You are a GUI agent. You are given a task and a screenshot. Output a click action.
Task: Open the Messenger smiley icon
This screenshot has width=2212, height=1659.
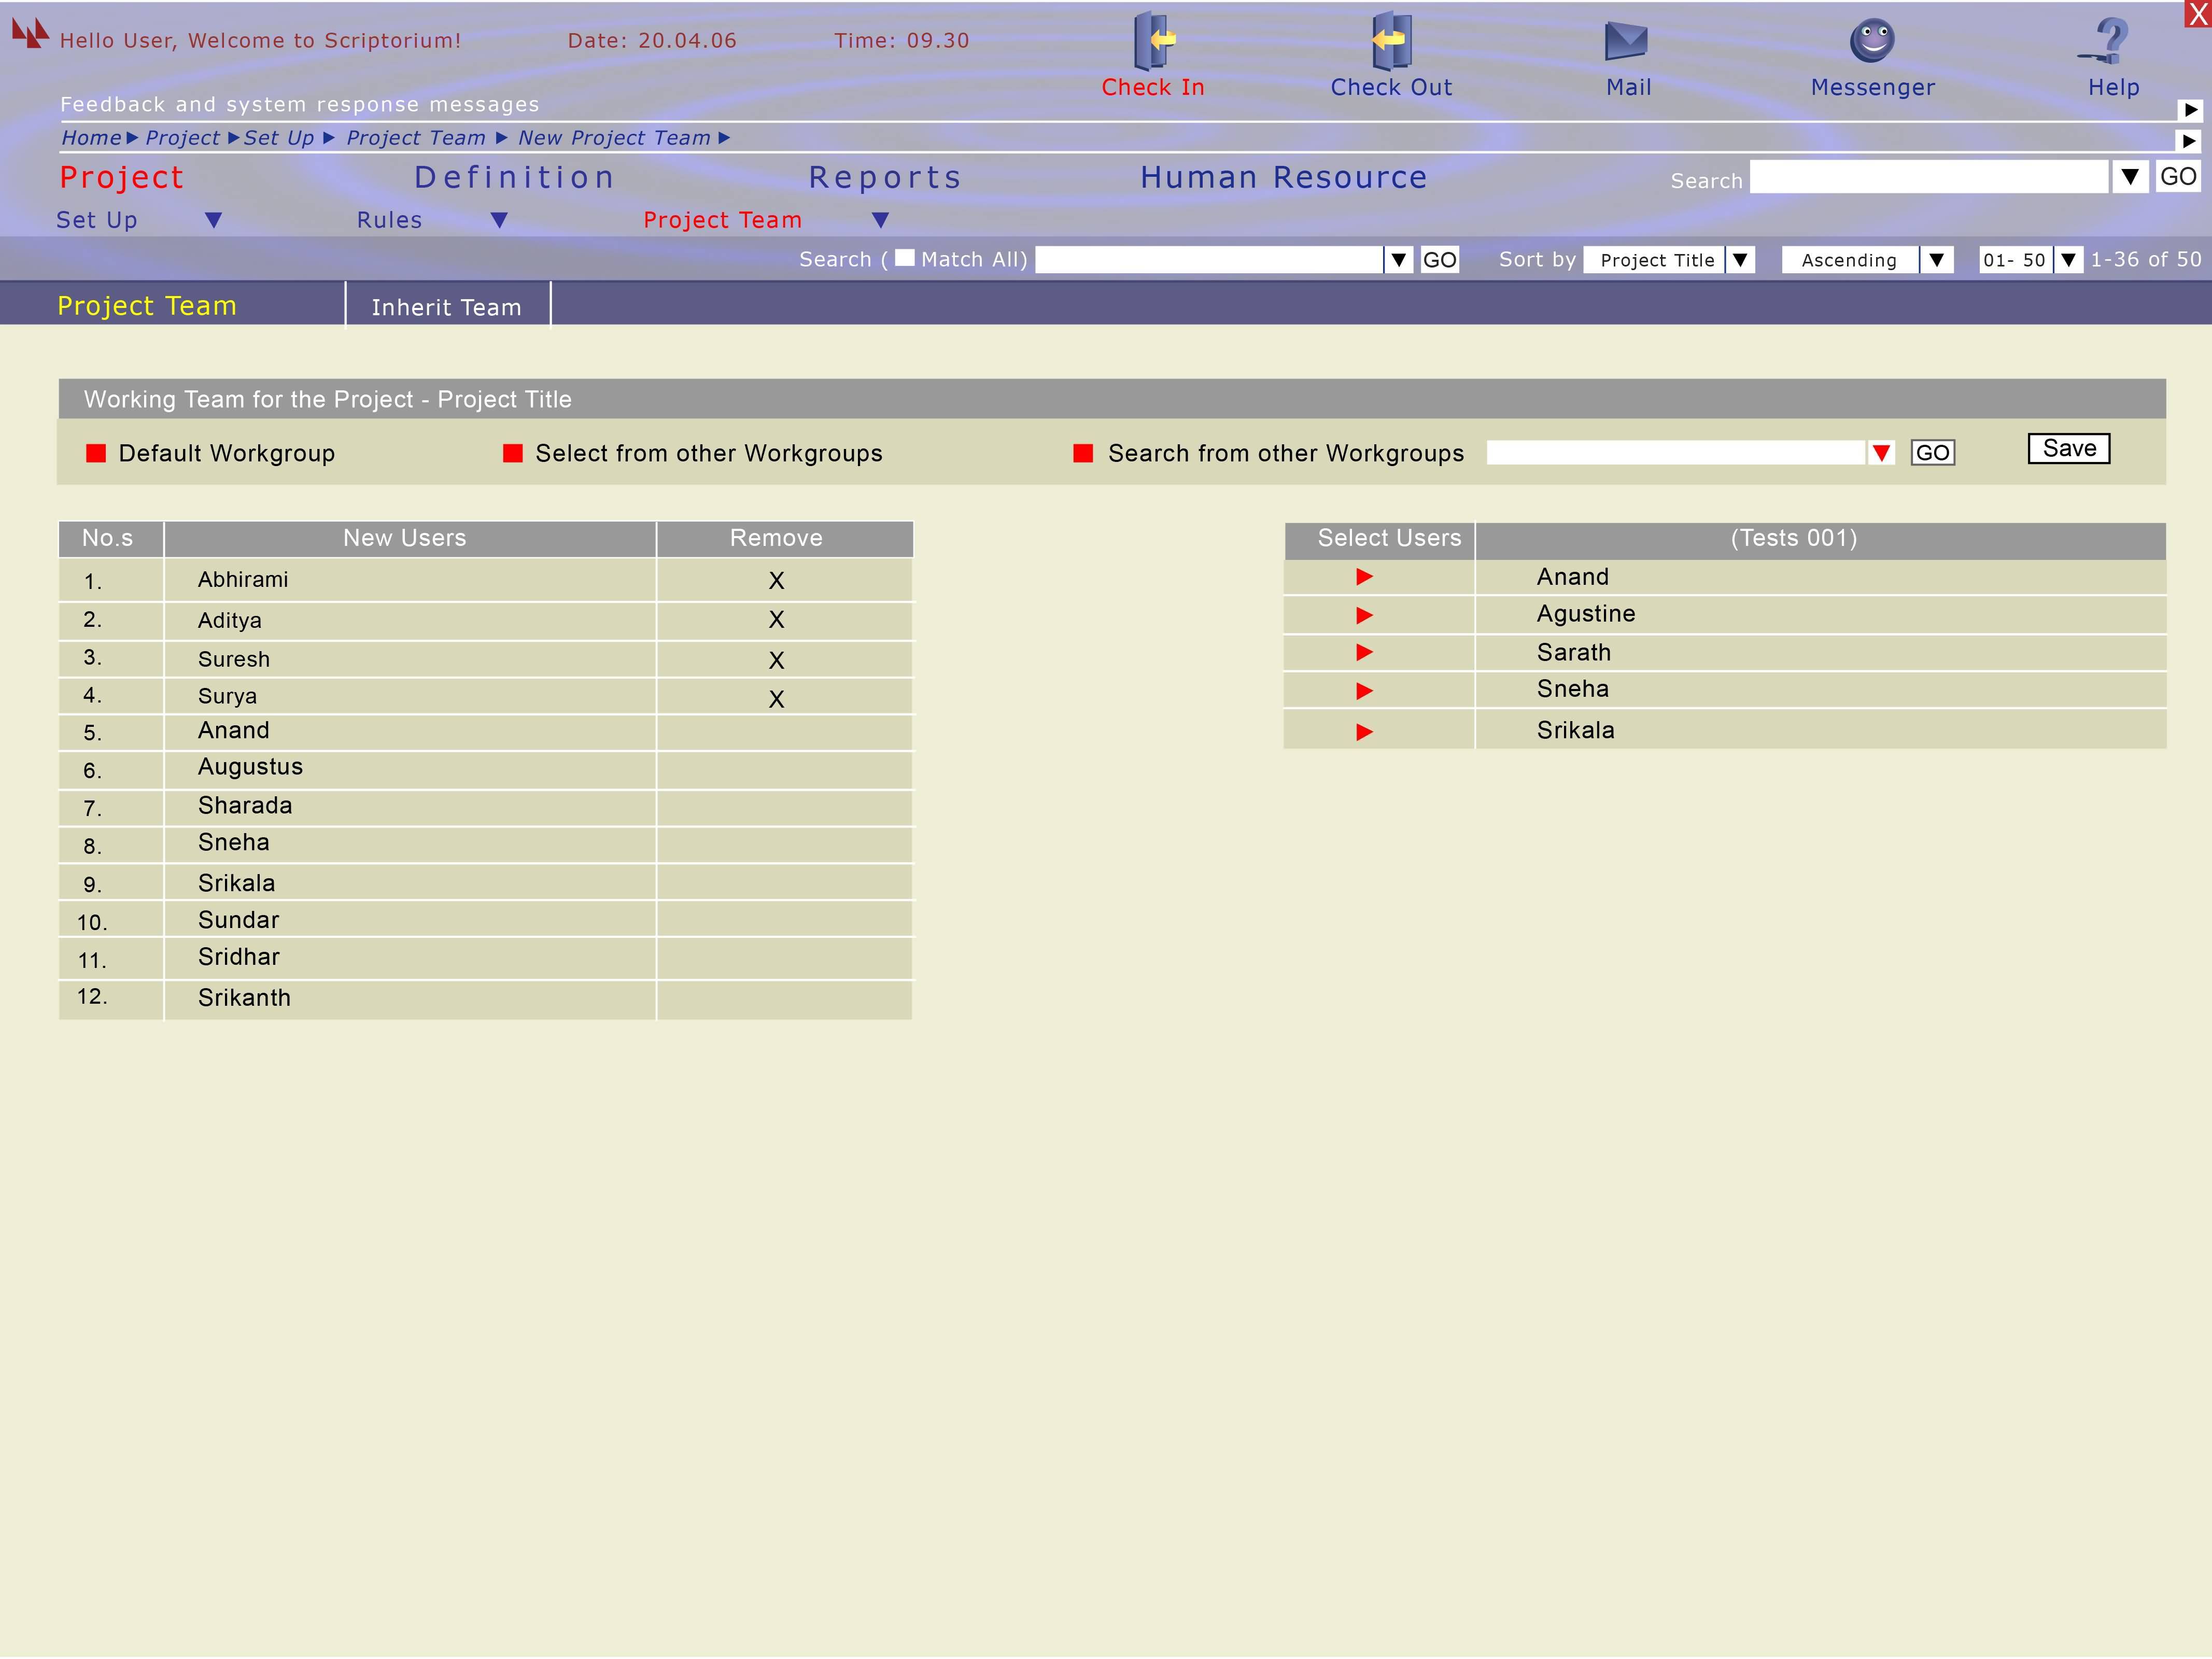[1872, 41]
